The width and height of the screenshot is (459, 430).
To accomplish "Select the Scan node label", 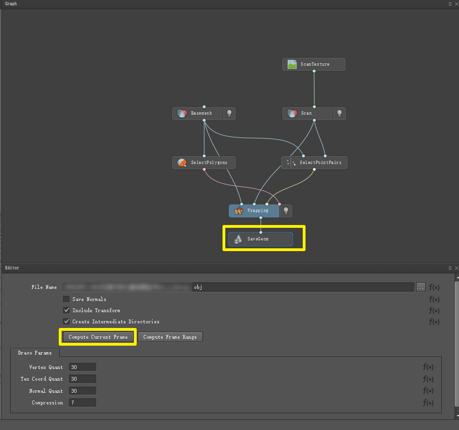I will tap(306, 113).
